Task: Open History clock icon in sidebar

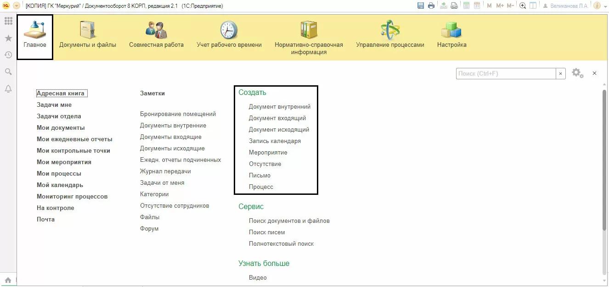Action: (8, 55)
